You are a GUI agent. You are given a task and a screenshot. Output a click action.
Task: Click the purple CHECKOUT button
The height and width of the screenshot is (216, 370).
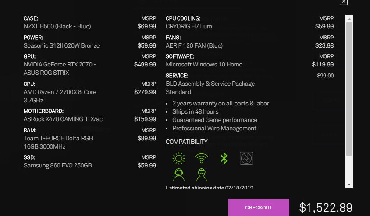[x=259, y=207]
